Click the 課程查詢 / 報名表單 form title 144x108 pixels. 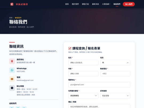pos(86,48)
